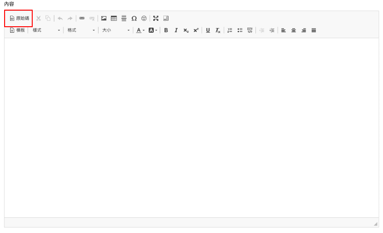Open the 模板 templates button
The height and width of the screenshot is (233, 383).
(x=17, y=30)
